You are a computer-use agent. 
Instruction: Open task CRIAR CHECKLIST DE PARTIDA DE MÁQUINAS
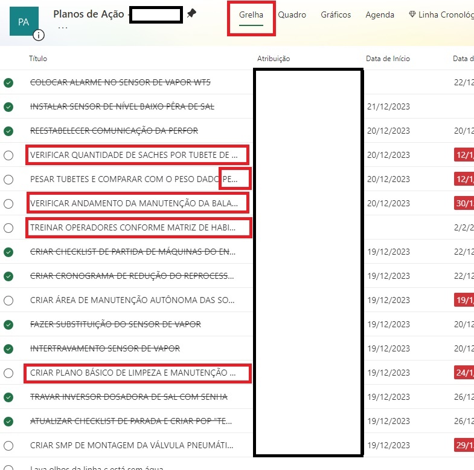(x=133, y=252)
